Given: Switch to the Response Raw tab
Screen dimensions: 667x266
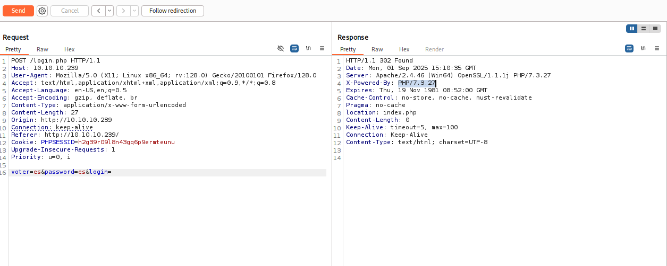Looking at the screenshot, I should 377,49.
